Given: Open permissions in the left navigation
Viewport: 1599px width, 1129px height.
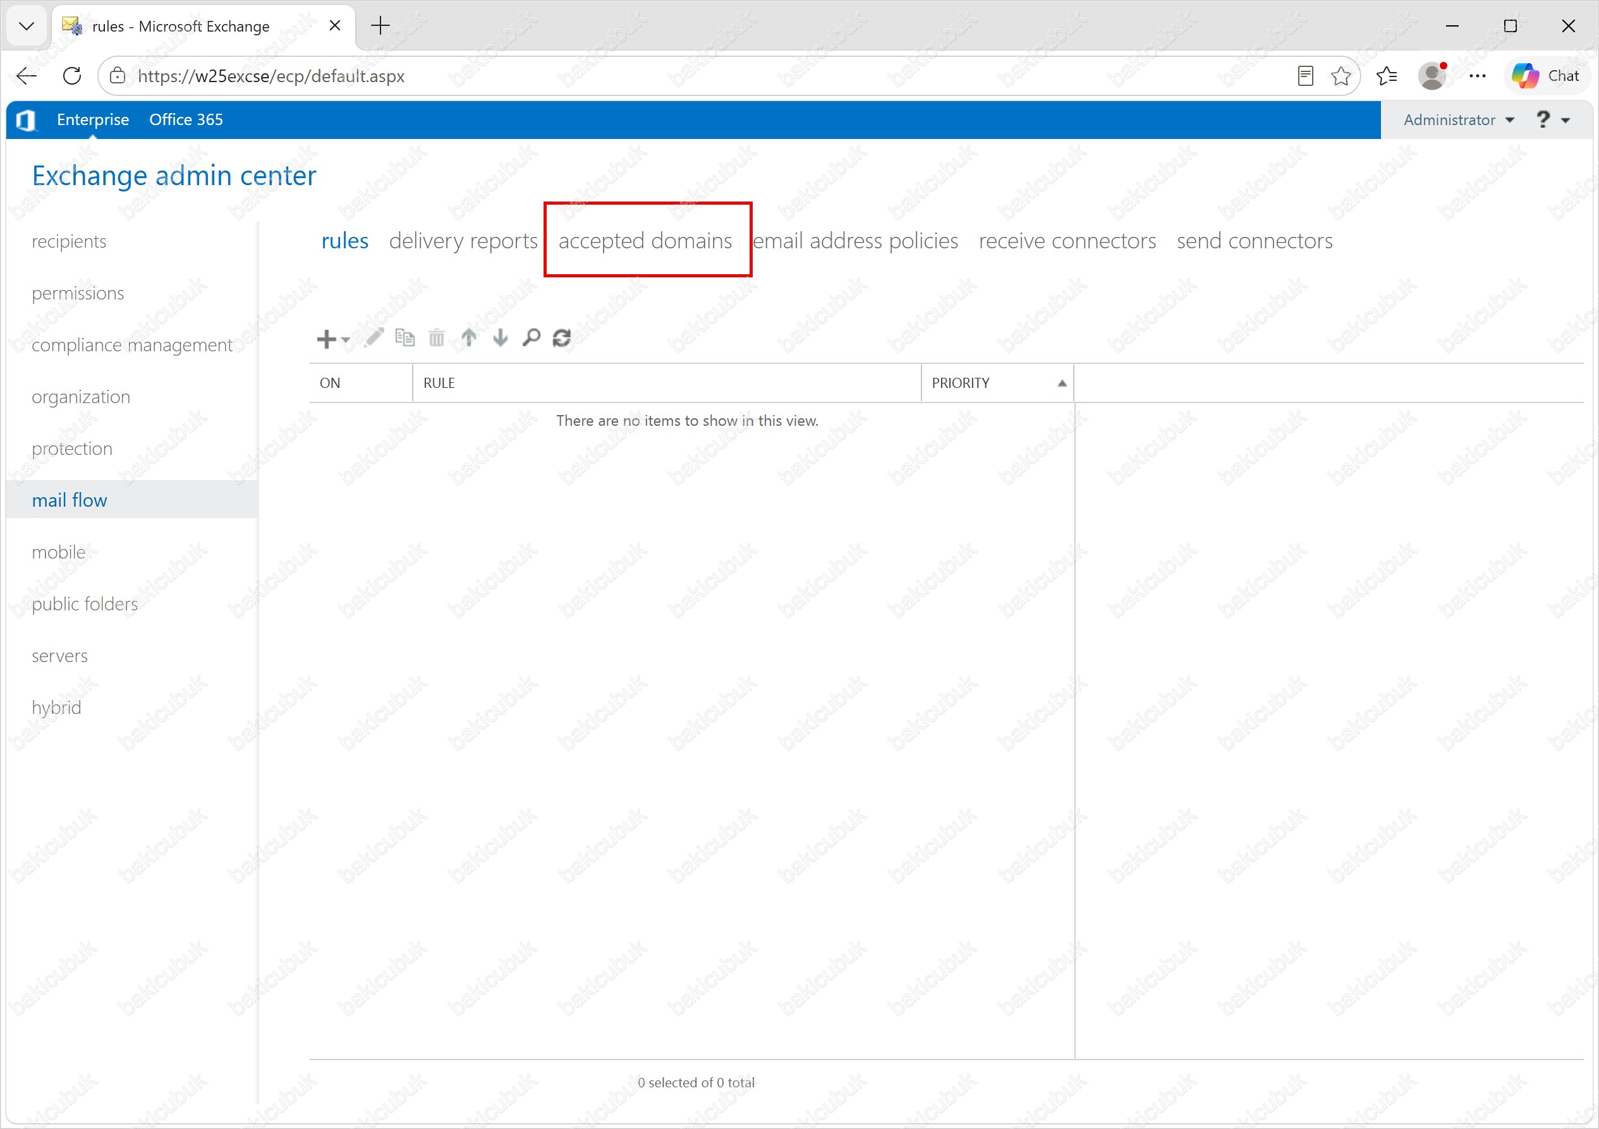Looking at the screenshot, I should pos(78,293).
